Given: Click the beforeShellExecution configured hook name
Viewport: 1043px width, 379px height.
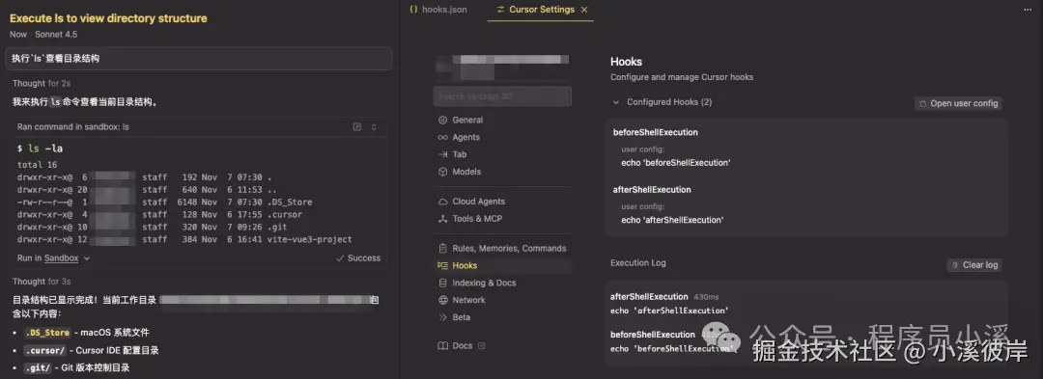Looking at the screenshot, I should pos(655,133).
